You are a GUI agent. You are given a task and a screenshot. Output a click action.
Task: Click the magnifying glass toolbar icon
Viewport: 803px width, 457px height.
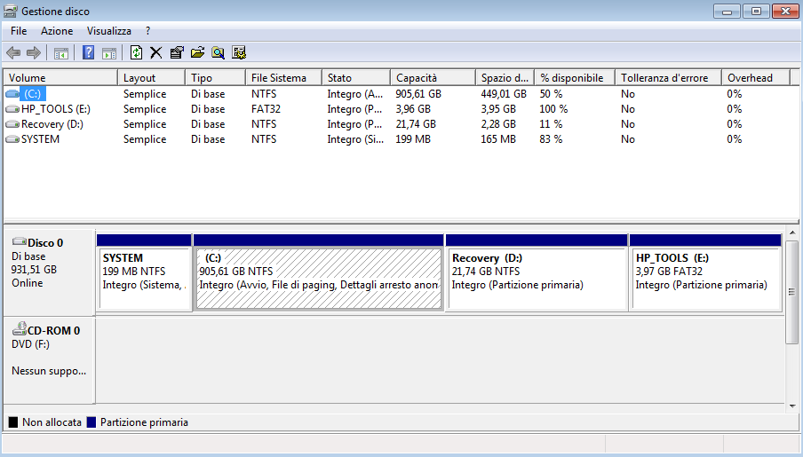[218, 52]
